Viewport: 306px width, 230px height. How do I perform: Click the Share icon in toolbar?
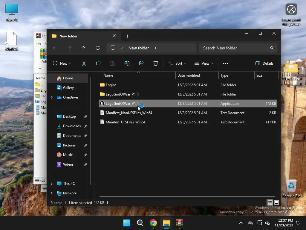[x=141, y=63]
